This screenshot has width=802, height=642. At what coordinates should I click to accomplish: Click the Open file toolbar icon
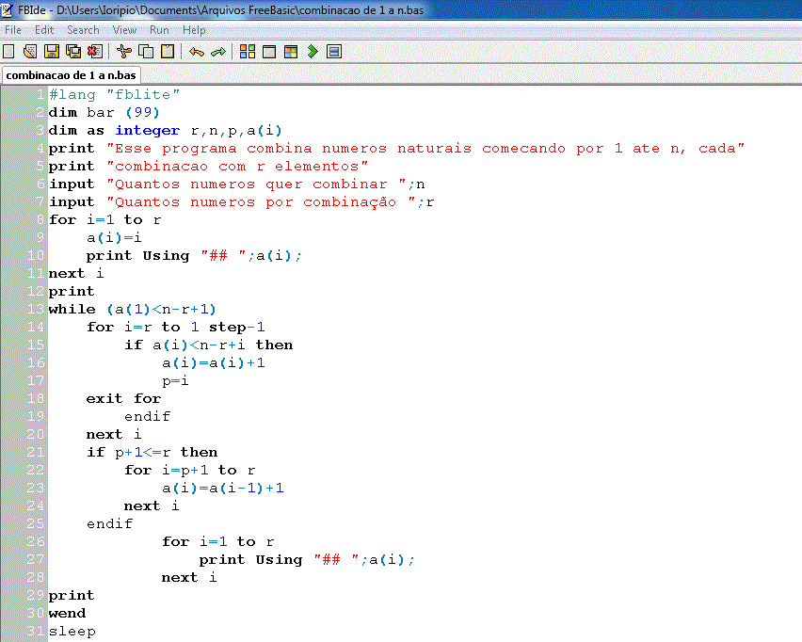[30, 51]
